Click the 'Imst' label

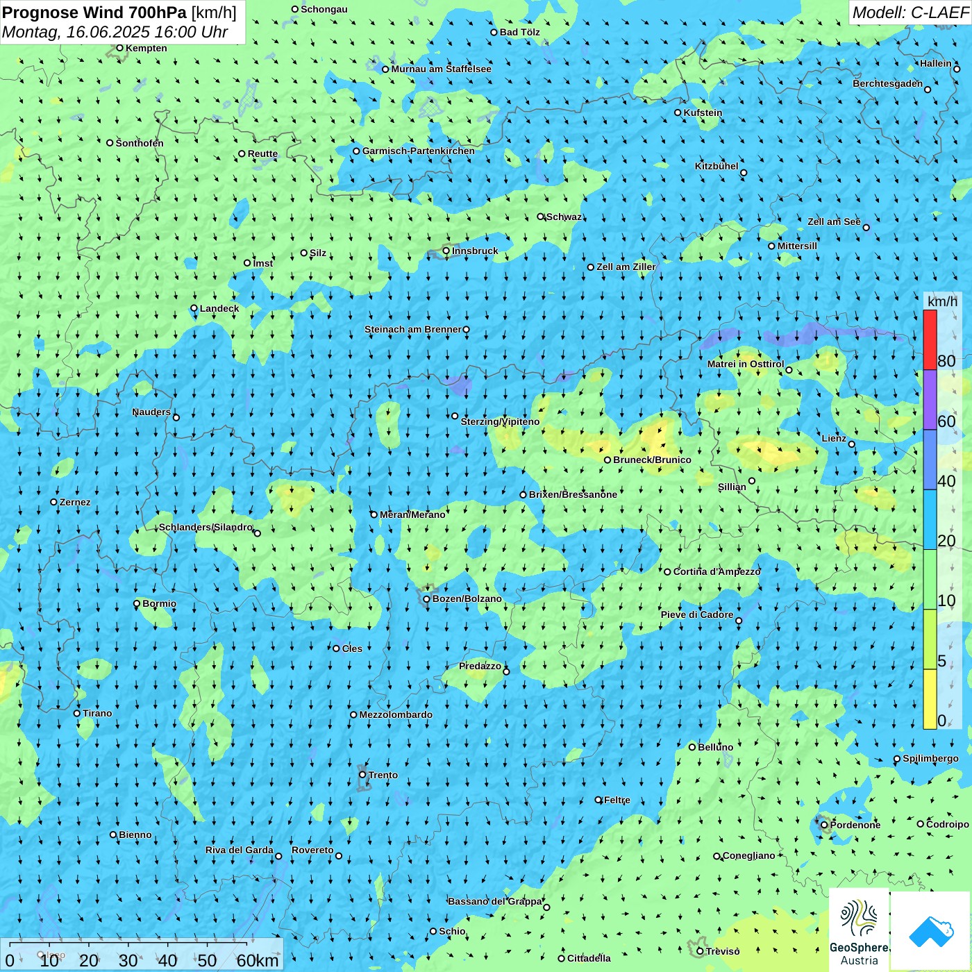[x=263, y=263]
